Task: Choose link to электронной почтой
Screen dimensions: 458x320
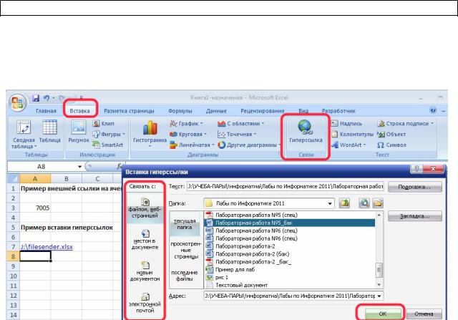Action: coord(145,303)
